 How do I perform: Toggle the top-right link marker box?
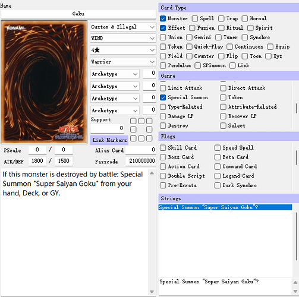(149, 121)
